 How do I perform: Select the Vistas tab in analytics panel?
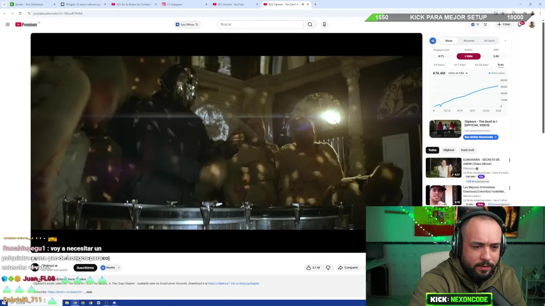coord(449,41)
